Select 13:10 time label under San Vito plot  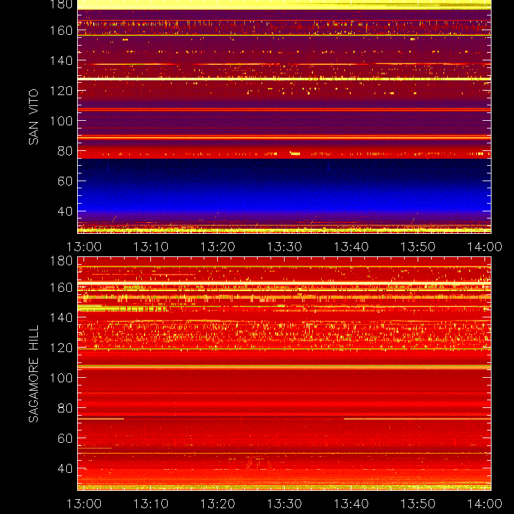pyautogui.click(x=151, y=247)
